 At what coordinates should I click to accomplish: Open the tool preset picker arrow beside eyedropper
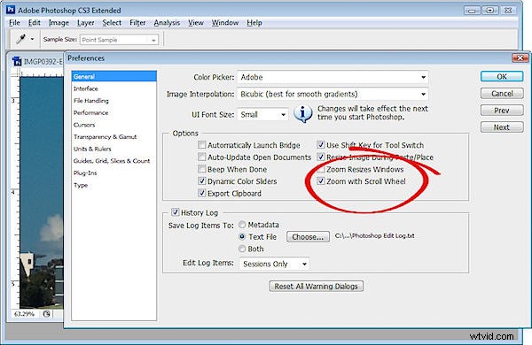[x=32, y=39]
